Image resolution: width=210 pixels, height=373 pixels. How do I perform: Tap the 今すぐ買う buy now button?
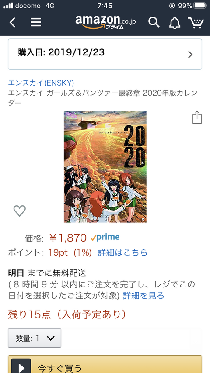point(105,364)
